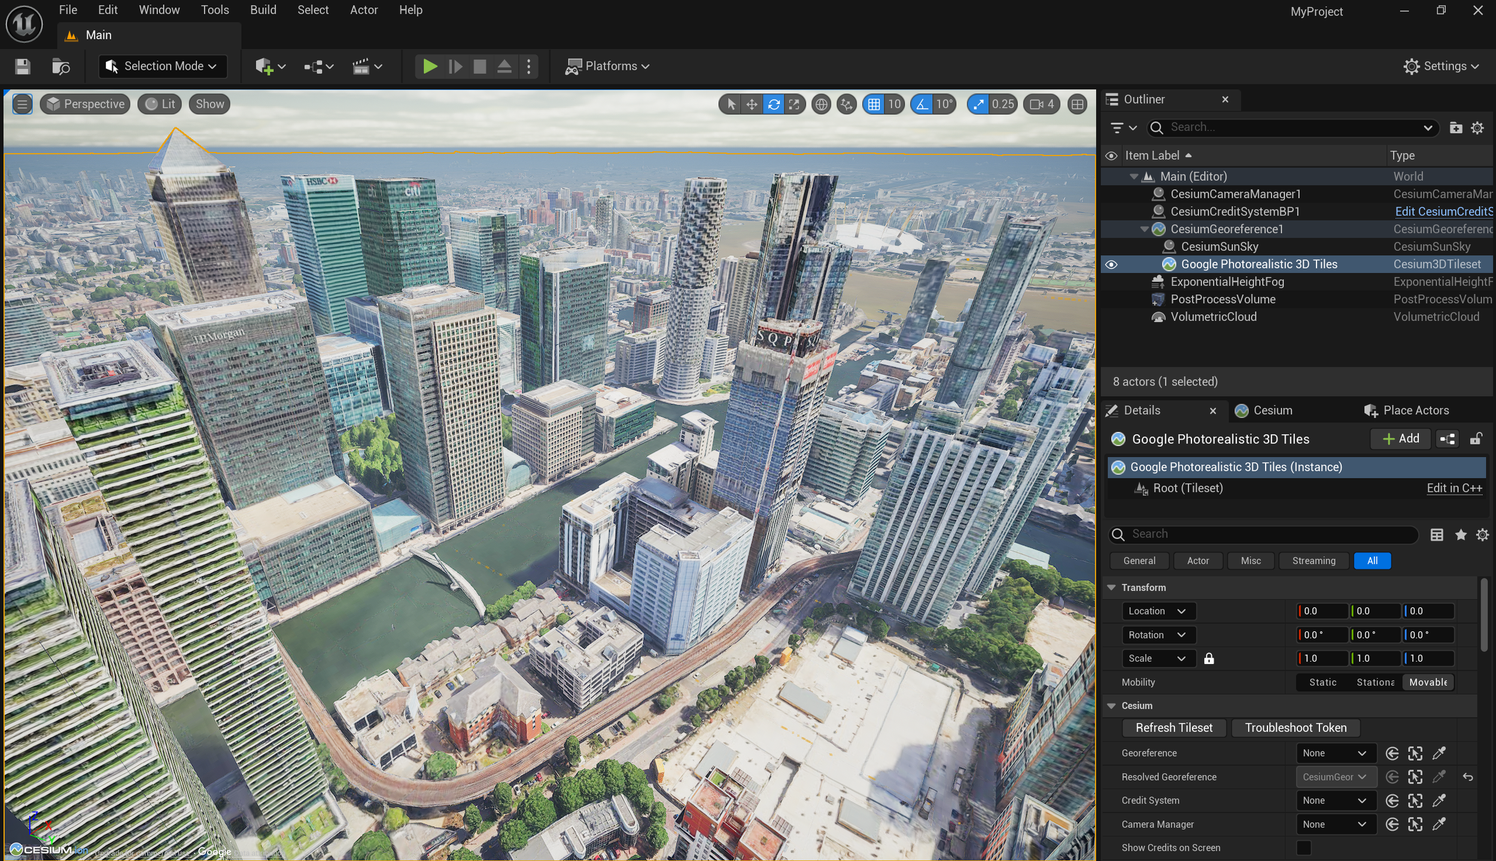Select the rotate transform tool in the viewport
This screenshot has height=861, width=1496.
click(773, 105)
